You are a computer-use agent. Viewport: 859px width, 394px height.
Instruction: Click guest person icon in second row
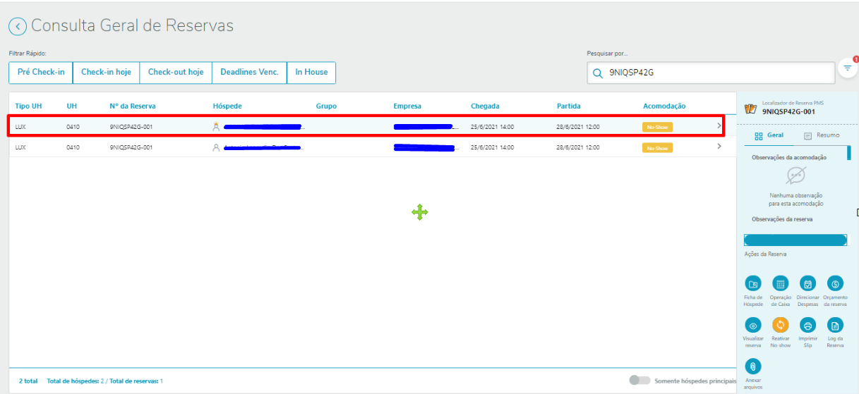[x=216, y=147]
